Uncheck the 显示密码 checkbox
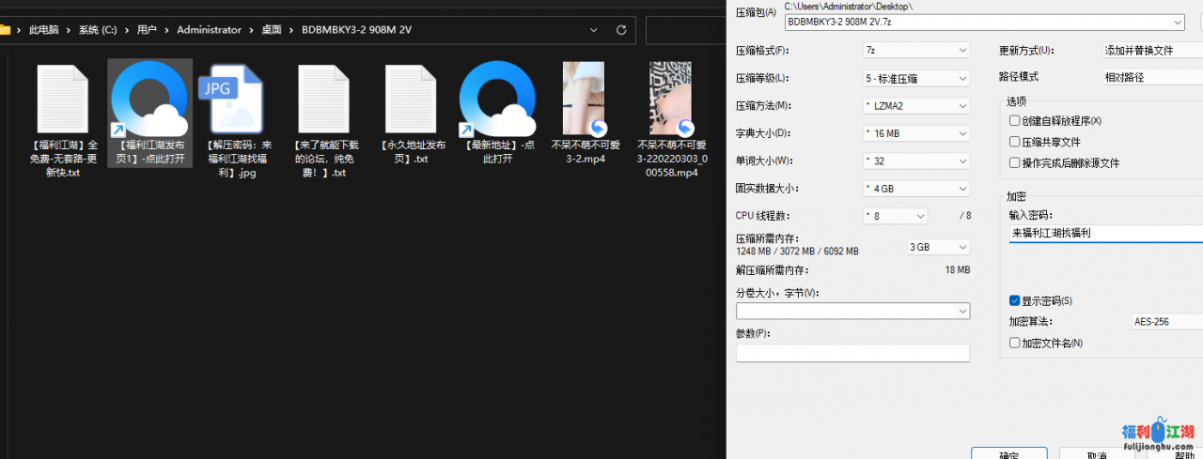 (1015, 300)
